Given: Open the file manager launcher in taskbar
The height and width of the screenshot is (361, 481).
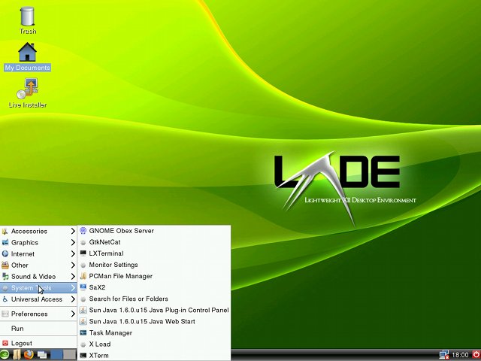Looking at the screenshot, I should tap(17, 355).
